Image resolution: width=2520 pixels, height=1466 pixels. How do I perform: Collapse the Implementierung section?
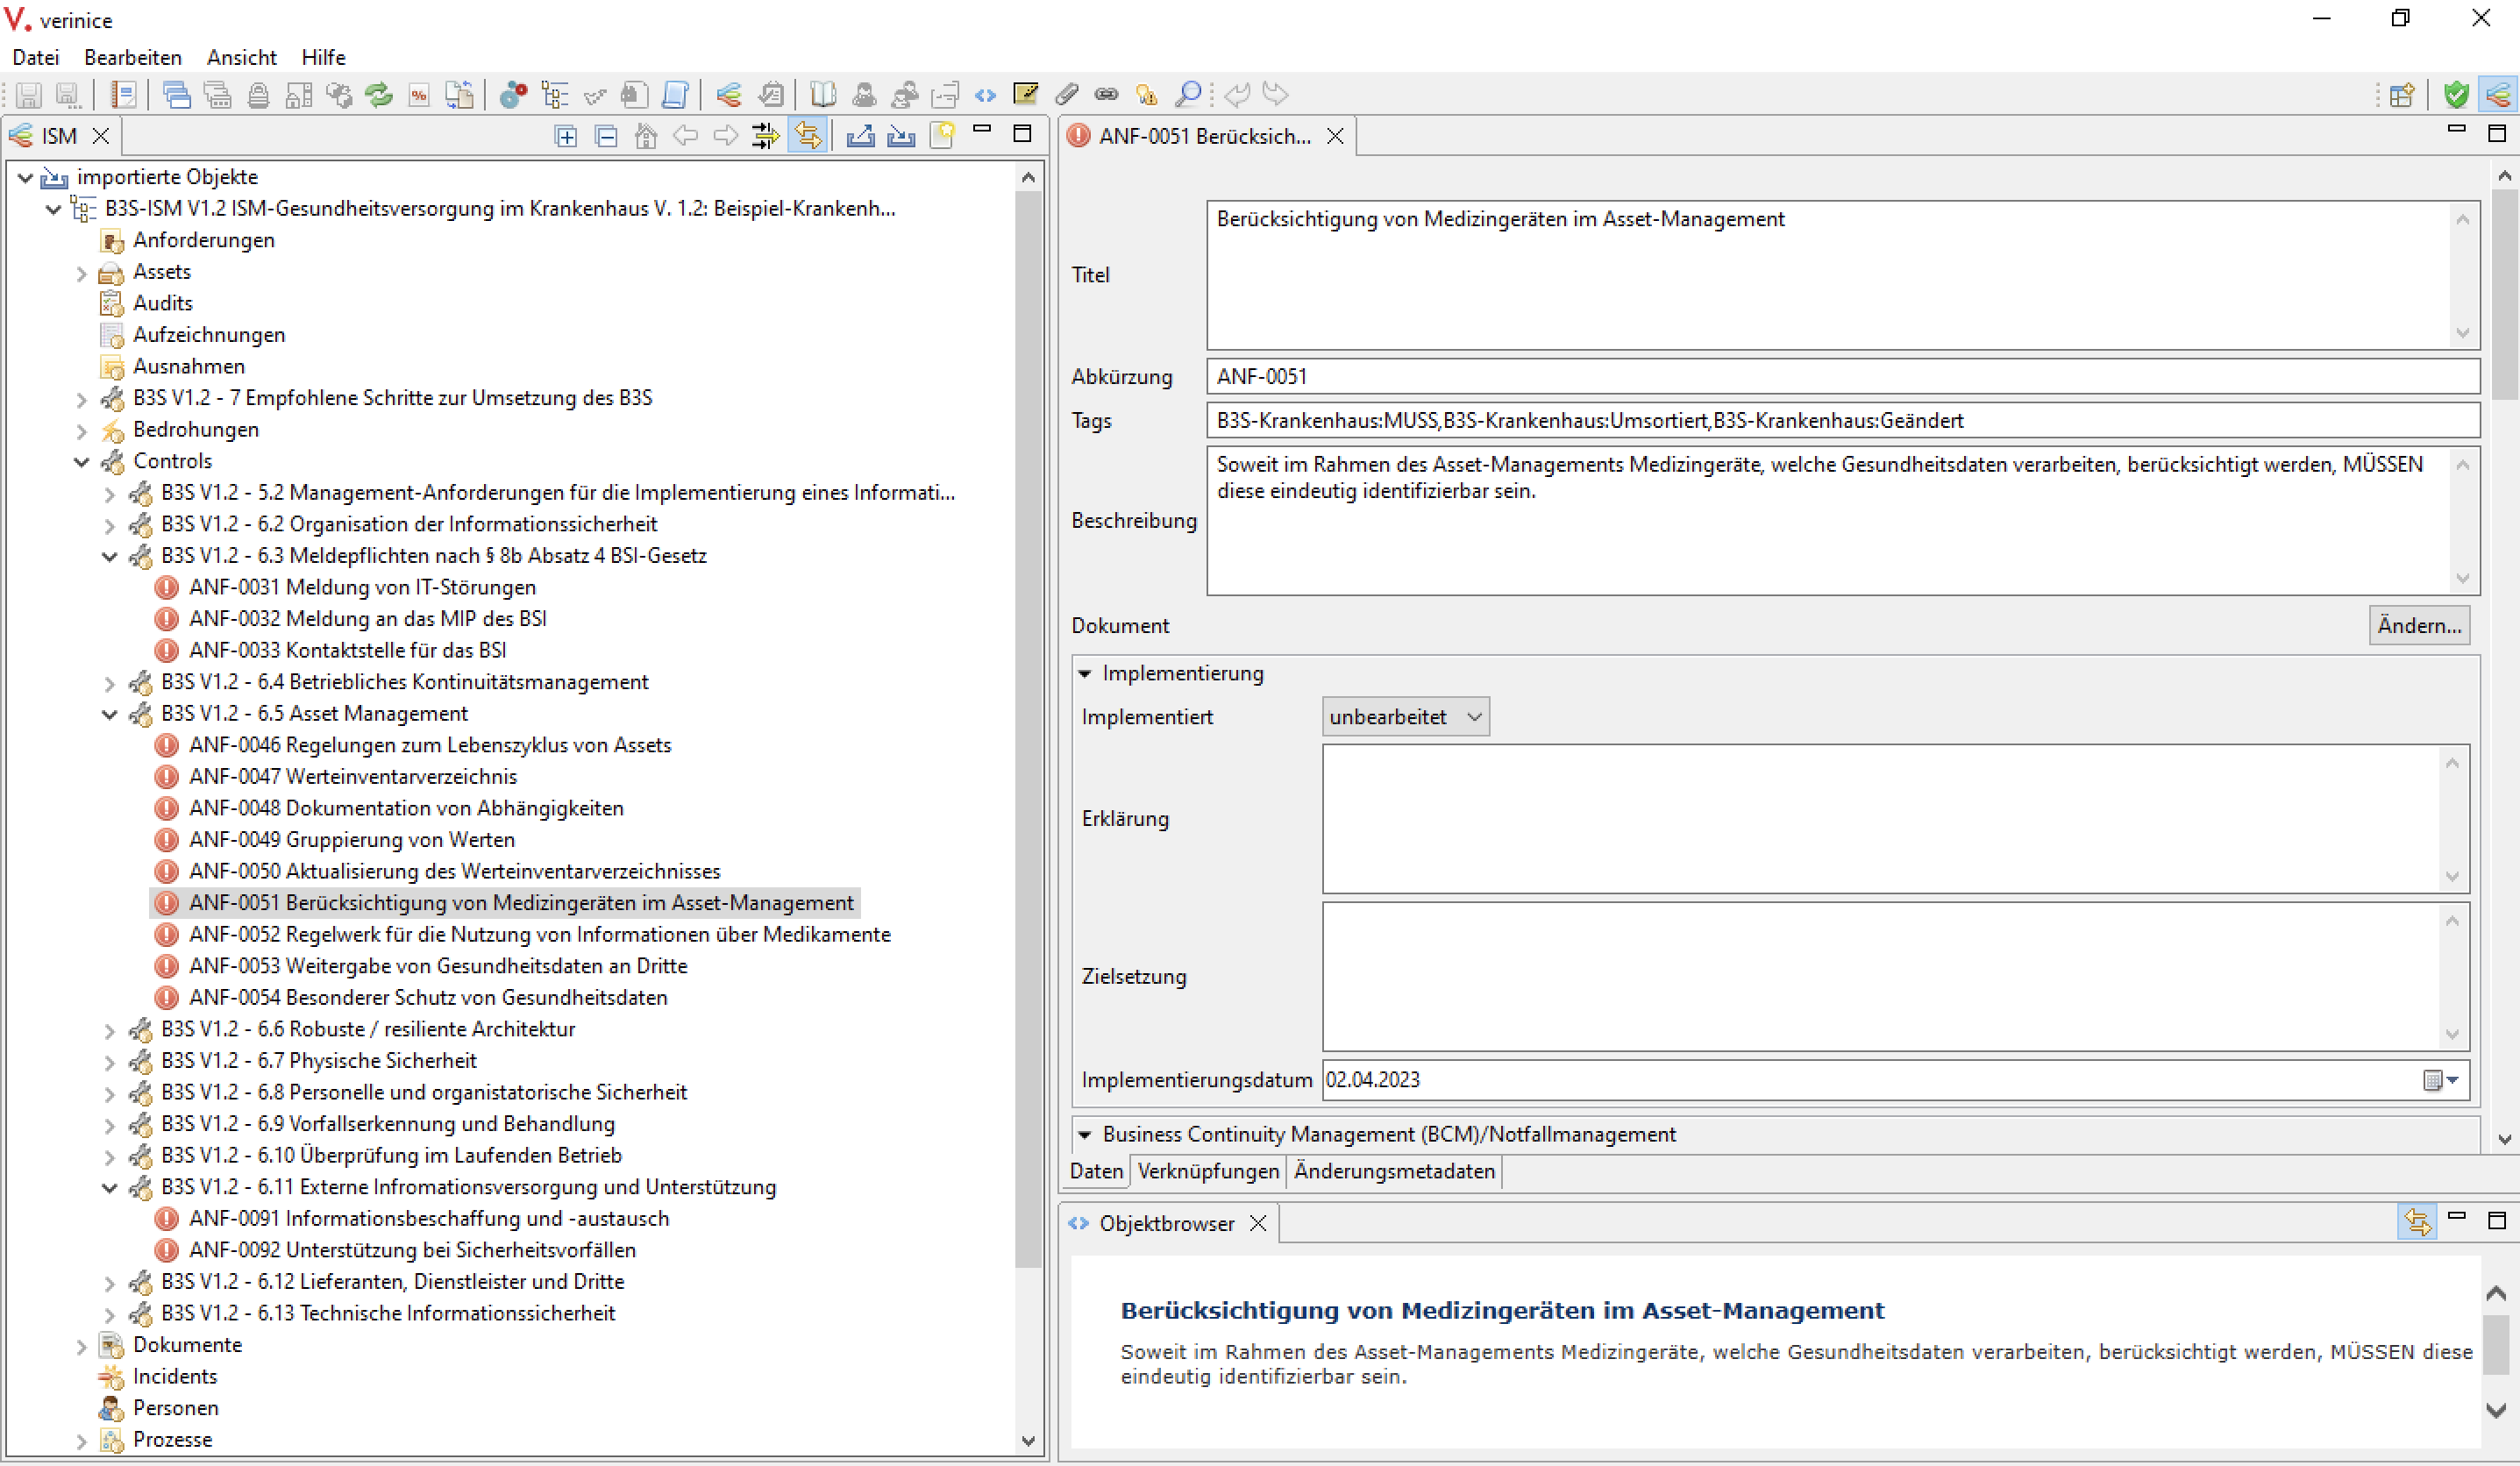(1086, 674)
